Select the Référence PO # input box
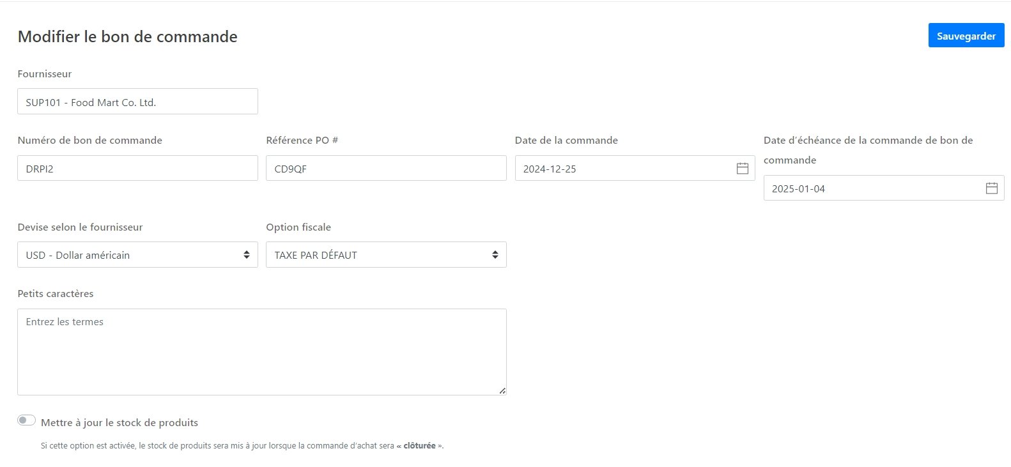Viewport: 1011px width, 467px height. [x=386, y=169]
